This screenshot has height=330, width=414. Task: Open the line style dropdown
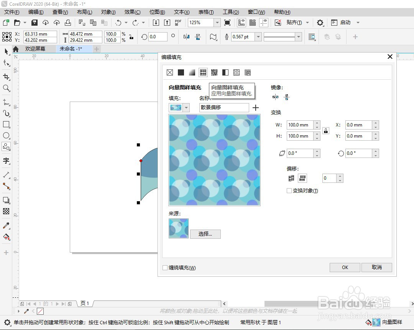click(x=298, y=37)
